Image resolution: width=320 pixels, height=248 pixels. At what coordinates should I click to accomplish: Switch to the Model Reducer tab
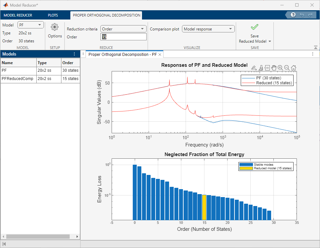(18, 15)
